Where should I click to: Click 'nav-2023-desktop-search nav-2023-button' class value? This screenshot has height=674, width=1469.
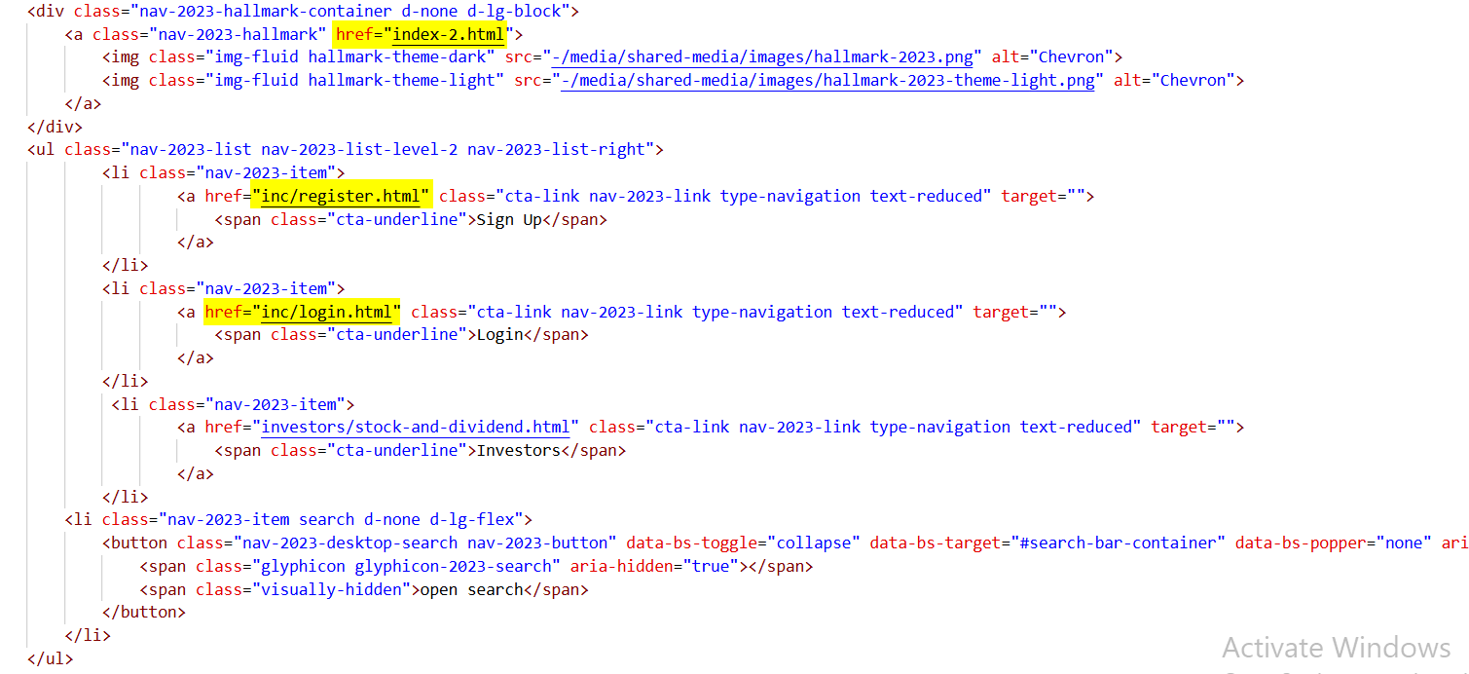point(424,543)
